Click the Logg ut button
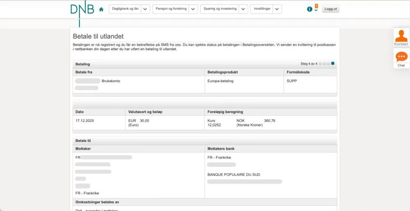This screenshot has width=410, height=211. (x=330, y=9)
